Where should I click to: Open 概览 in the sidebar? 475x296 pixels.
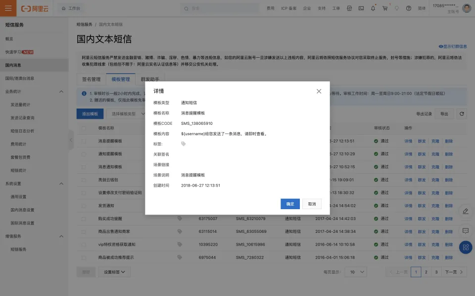9,38
